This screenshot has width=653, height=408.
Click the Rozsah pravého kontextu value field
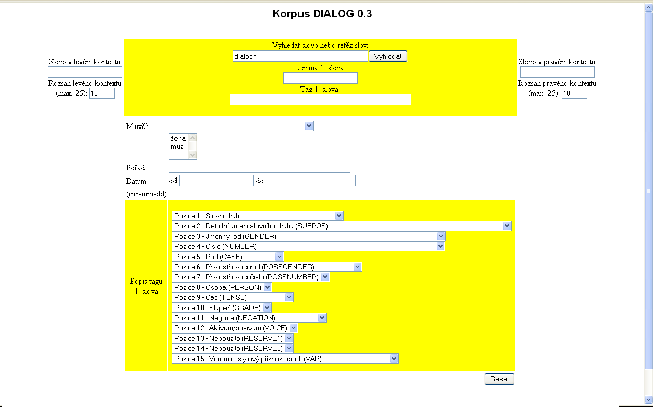click(x=574, y=93)
